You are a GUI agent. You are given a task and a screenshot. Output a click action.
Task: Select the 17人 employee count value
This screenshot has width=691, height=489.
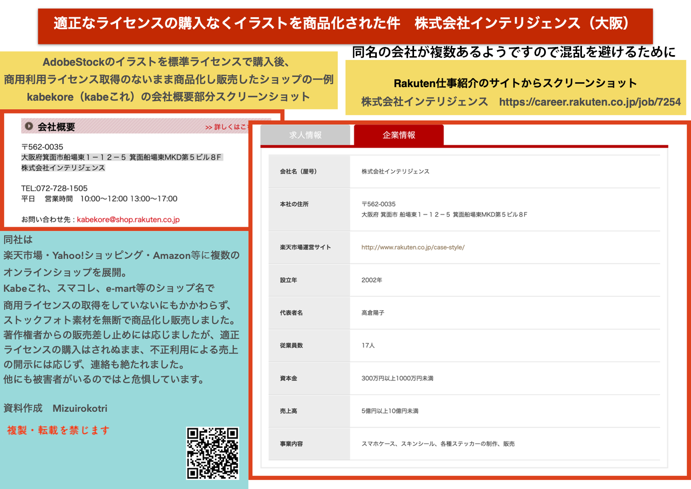coord(368,345)
